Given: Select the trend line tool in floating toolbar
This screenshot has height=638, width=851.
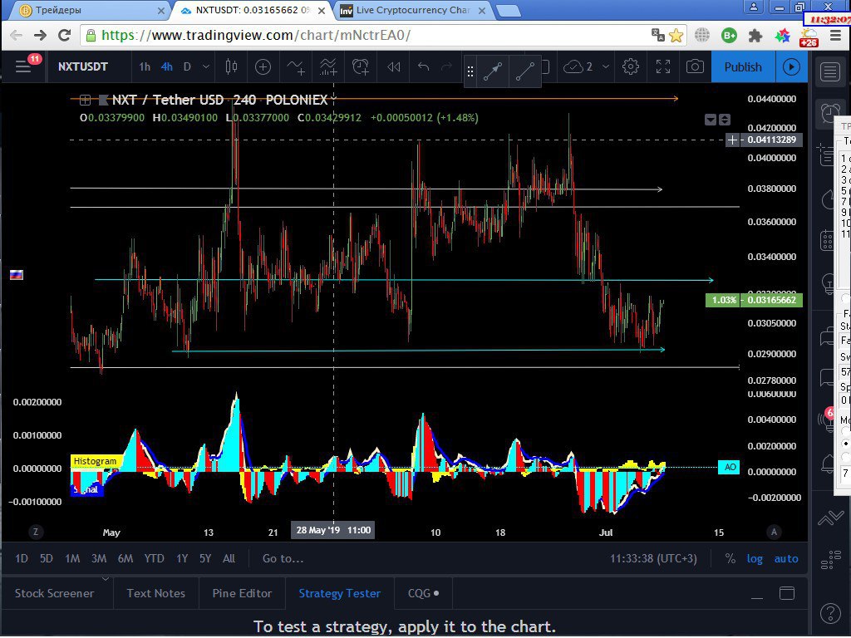Looking at the screenshot, I should tap(525, 71).
